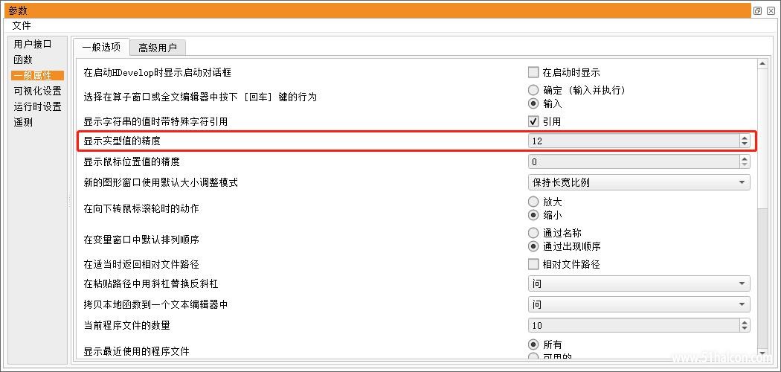Decrease 显示鼠标位置值的精度 with down arrow
This screenshot has width=781, height=372.
745,165
